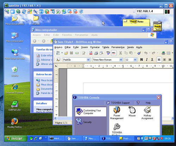
Task: Open the Table icon dropdown arrow
Action: [x=172, y=53]
